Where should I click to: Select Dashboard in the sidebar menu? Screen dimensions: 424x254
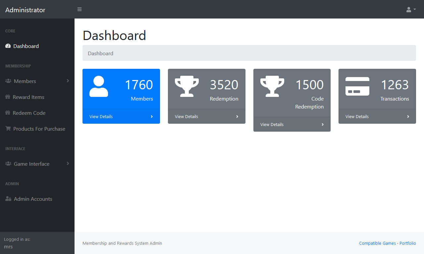[x=26, y=46]
